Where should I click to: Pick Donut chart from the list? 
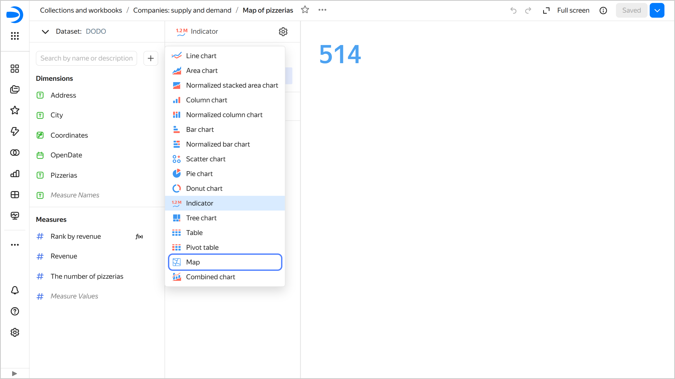[x=204, y=188]
